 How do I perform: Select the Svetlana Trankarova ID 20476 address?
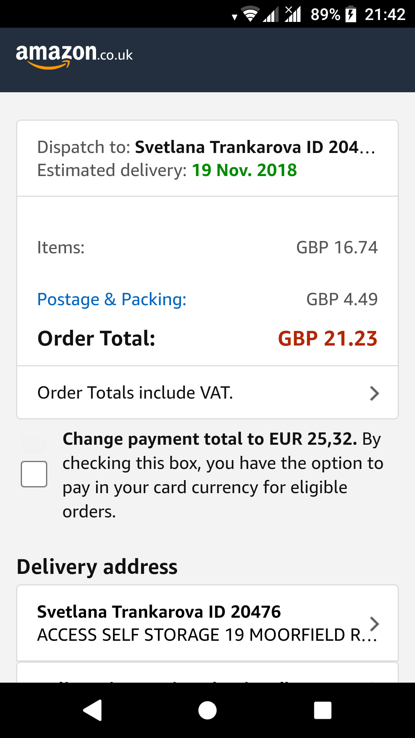click(x=159, y=612)
